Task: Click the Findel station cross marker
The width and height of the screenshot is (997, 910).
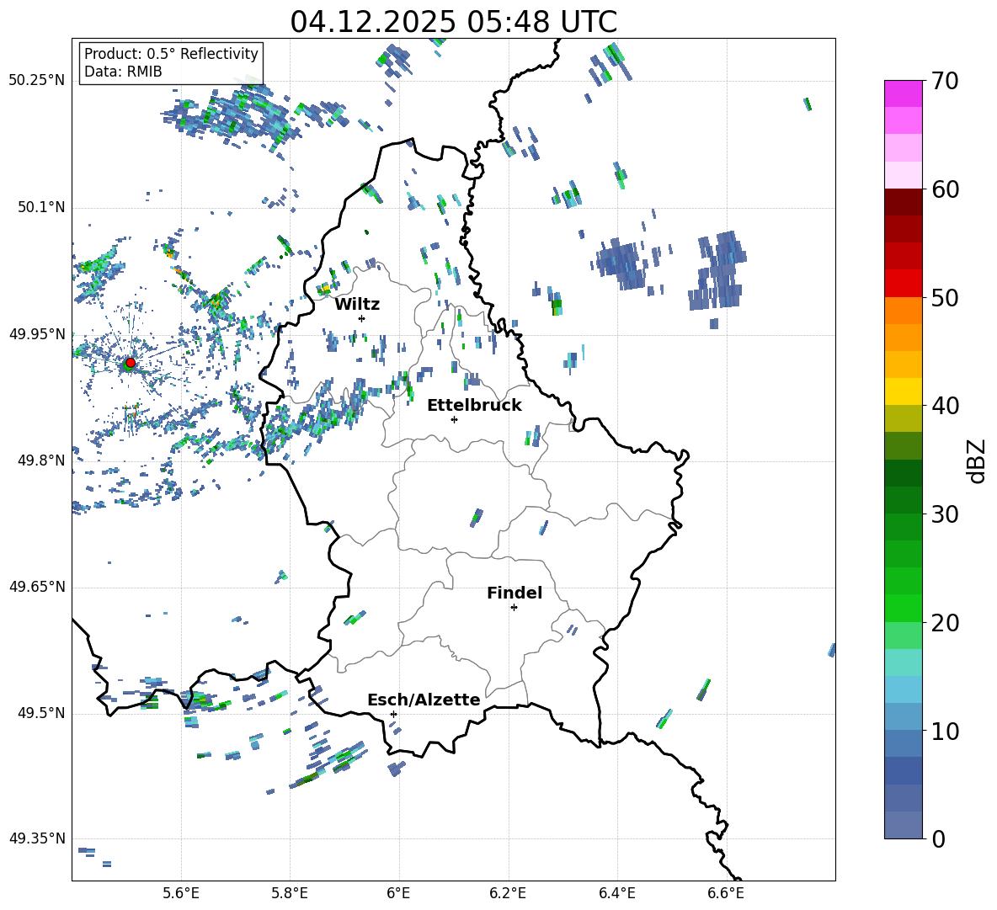Action: pos(514,607)
